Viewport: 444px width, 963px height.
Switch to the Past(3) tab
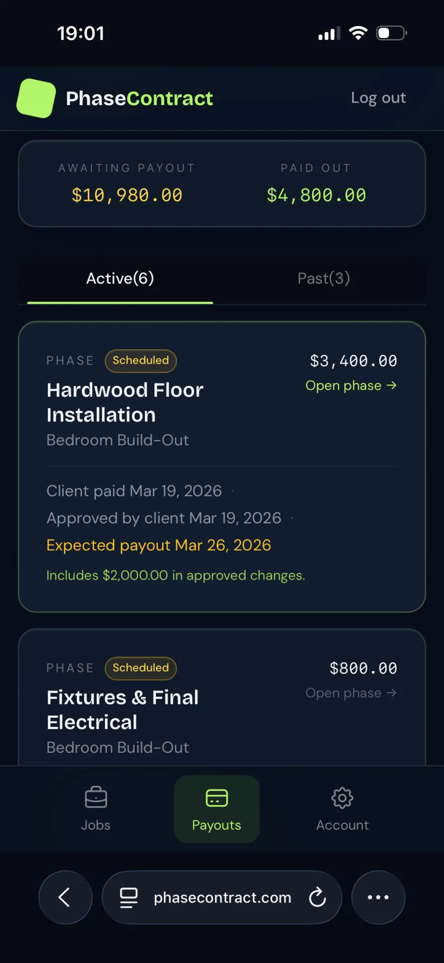(x=324, y=279)
